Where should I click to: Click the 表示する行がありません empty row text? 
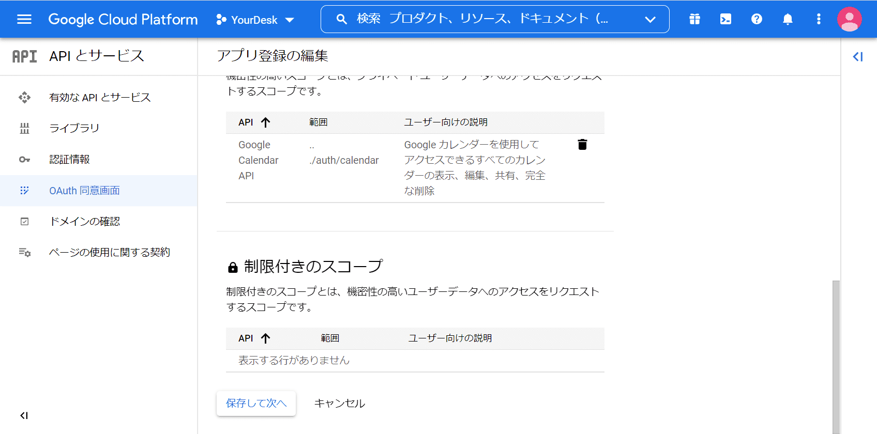point(294,361)
